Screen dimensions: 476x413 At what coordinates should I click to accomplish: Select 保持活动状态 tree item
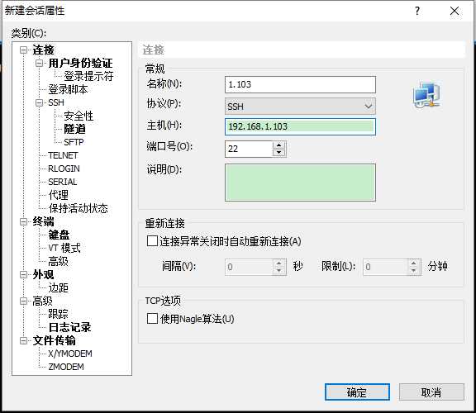[78, 208]
